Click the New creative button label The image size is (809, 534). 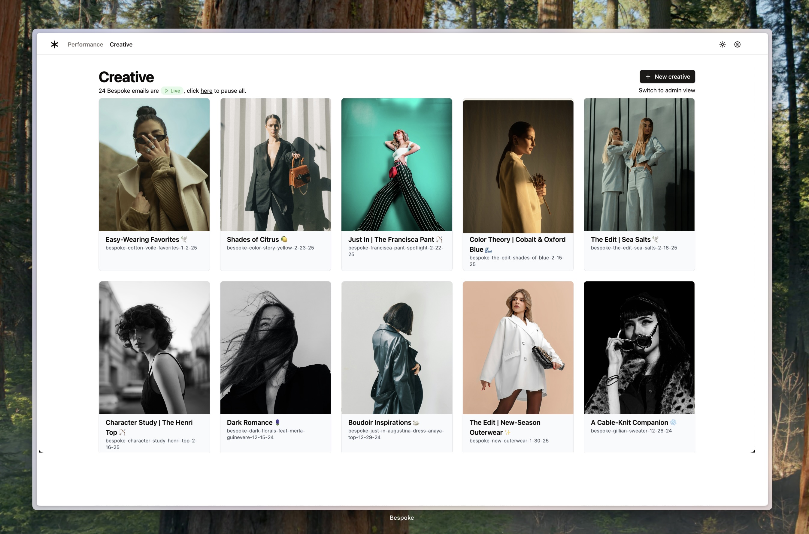672,76
